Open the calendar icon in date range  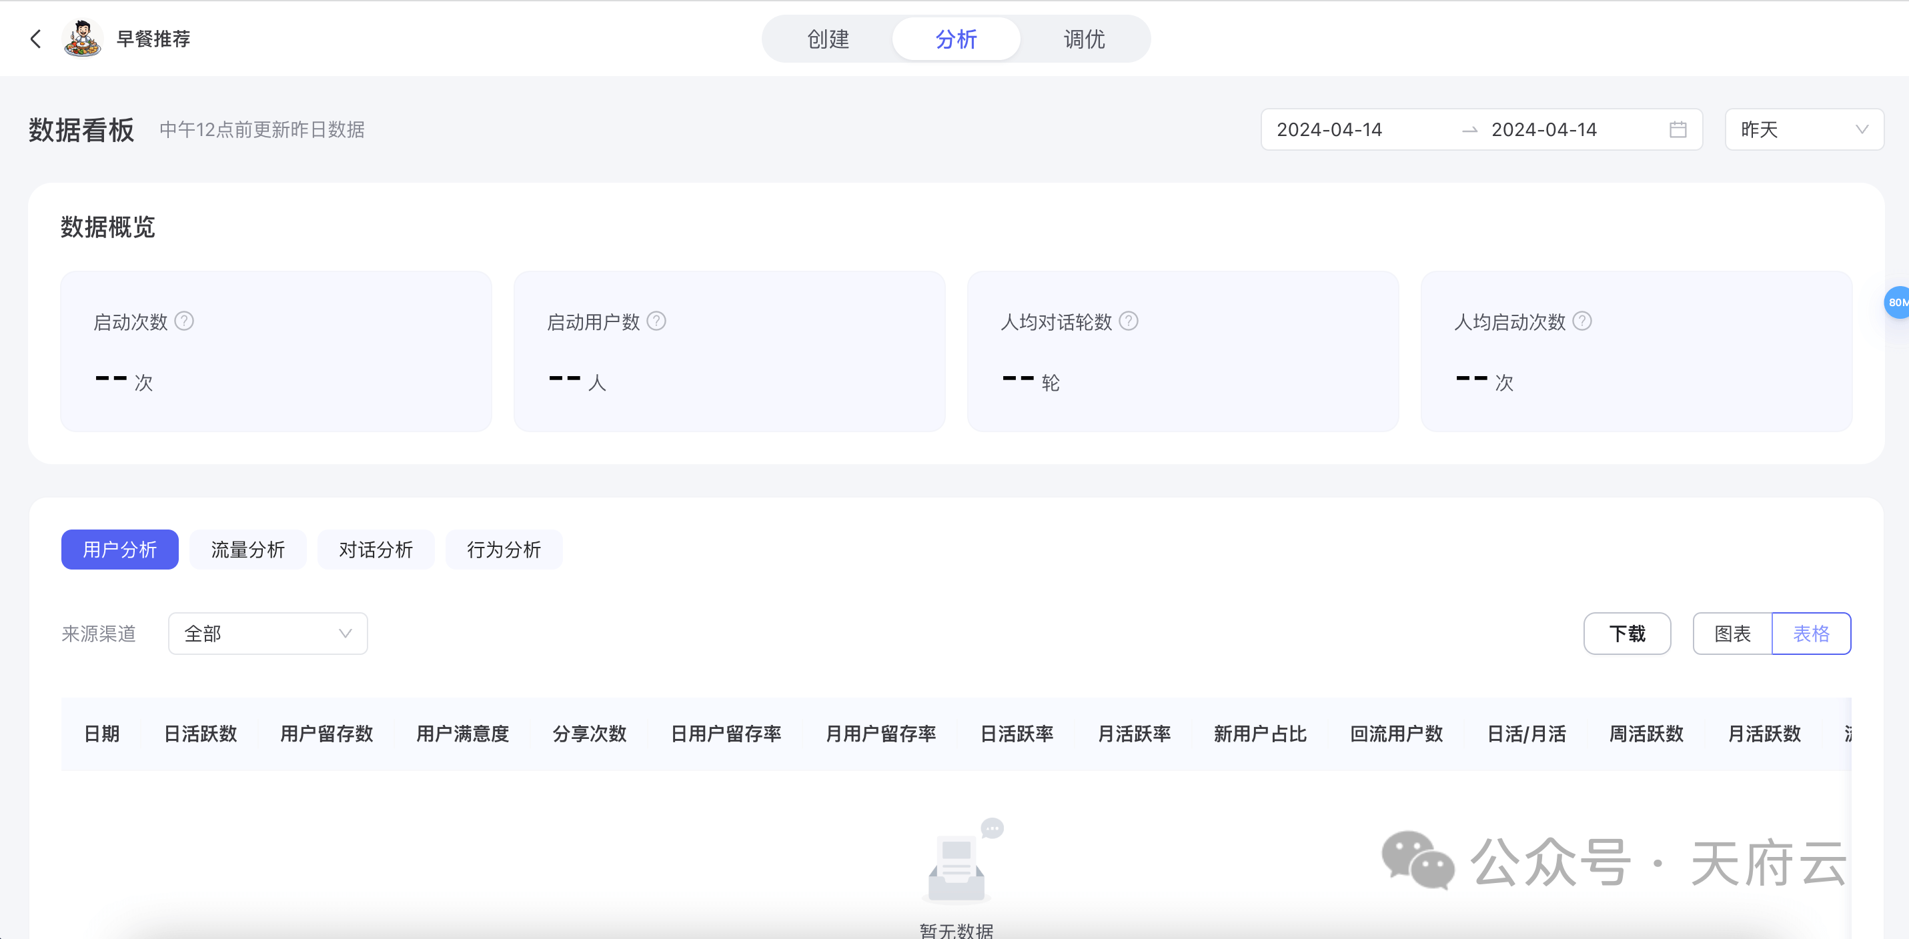click(x=1678, y=129)
